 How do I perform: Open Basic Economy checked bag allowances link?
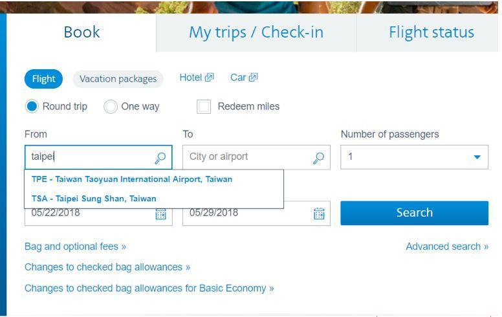click(149, 289)
